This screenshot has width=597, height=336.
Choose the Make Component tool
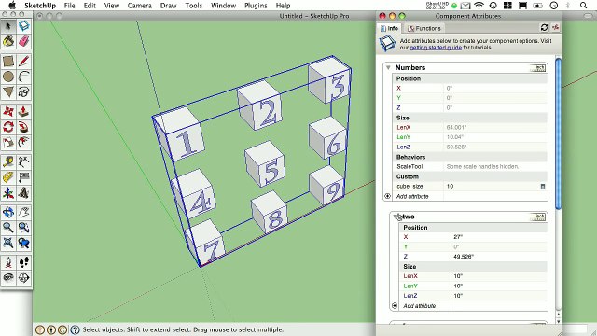[23, 26]
